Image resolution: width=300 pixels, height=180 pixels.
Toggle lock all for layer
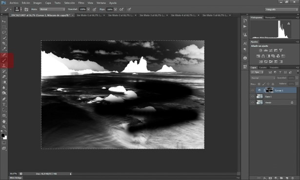point(273,84)
